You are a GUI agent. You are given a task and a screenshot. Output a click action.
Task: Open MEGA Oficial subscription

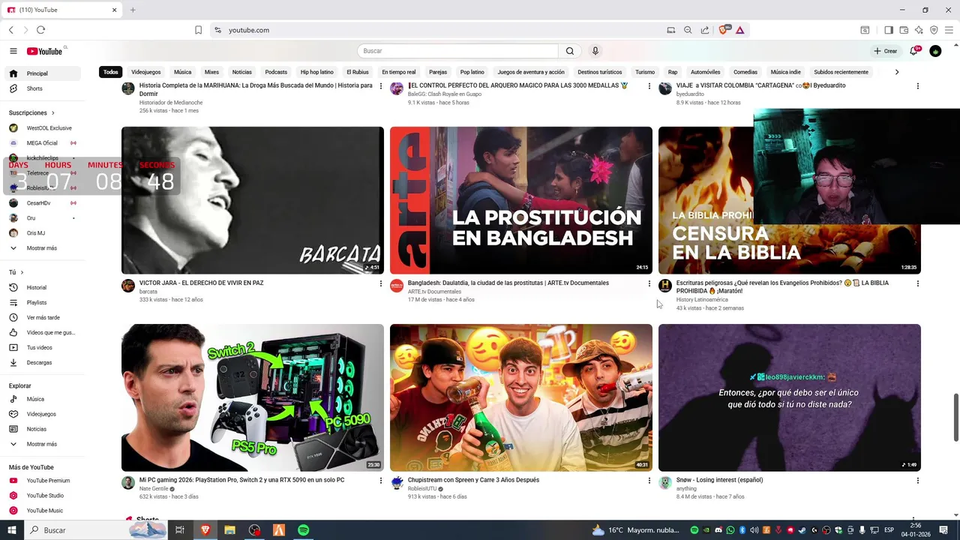tap(44, 143)
